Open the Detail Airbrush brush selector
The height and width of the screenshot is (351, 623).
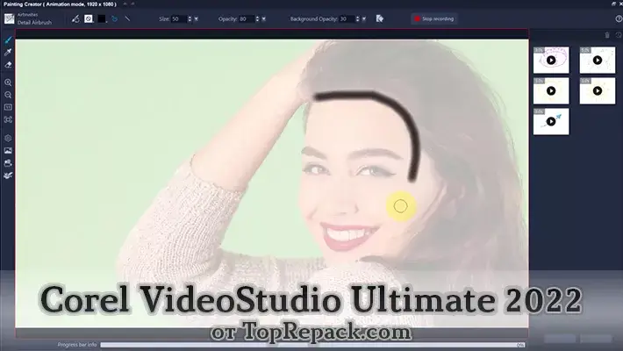point(34,18)
